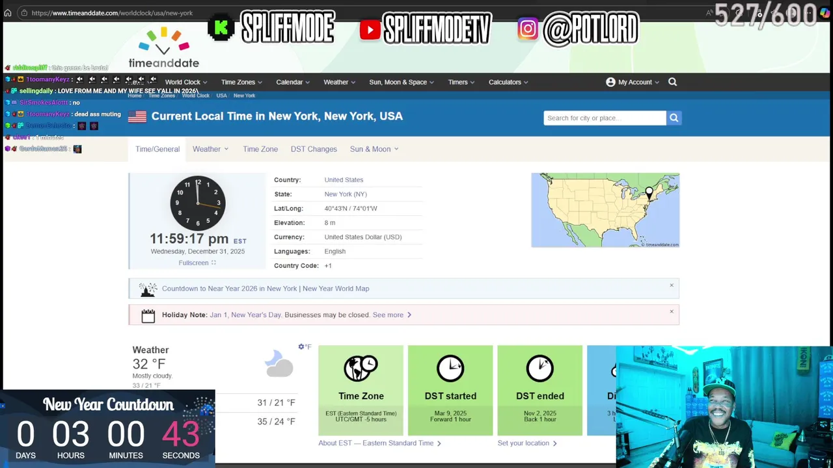Image resolution: width=833 pixels, height=468 pixels.
Task: Open Countdown to New Year 2026 link
Action: tap(230, 289)
